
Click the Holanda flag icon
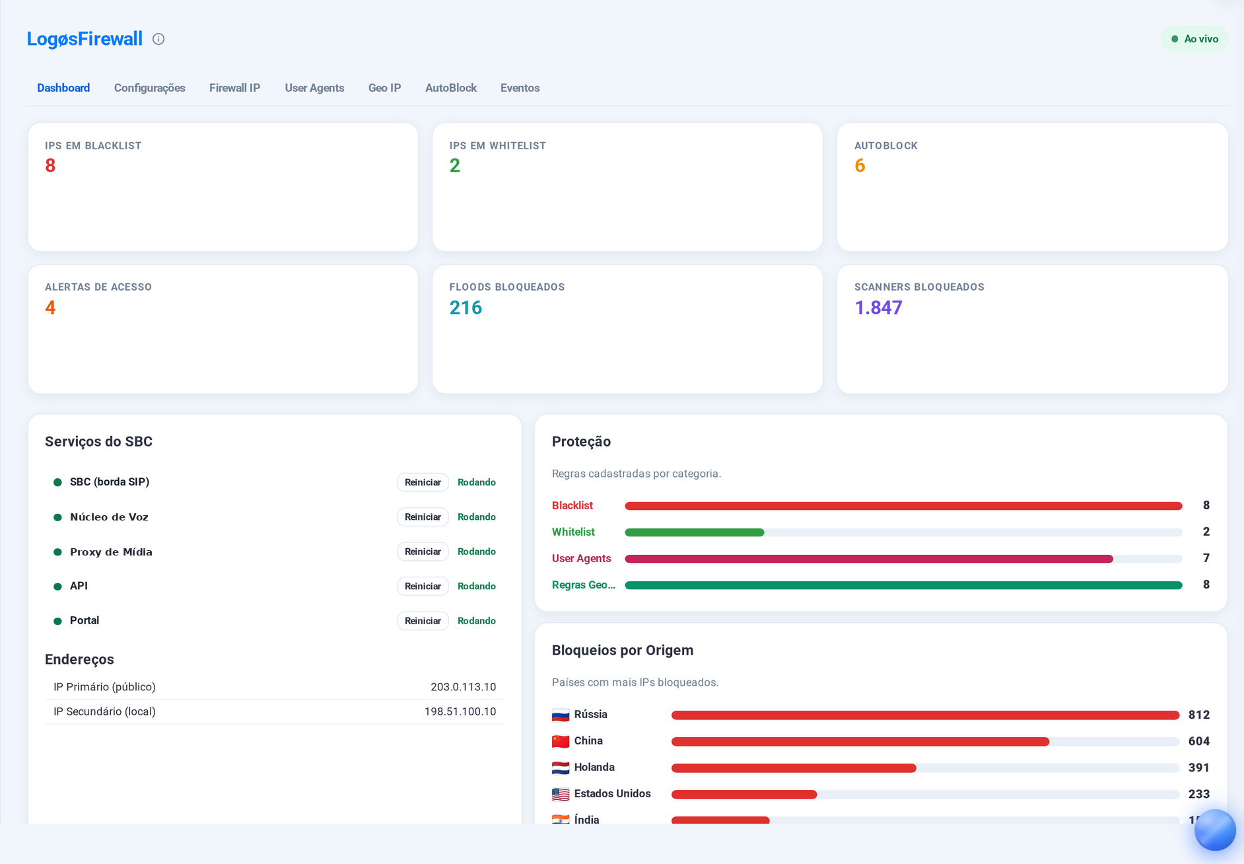[561, 768]
